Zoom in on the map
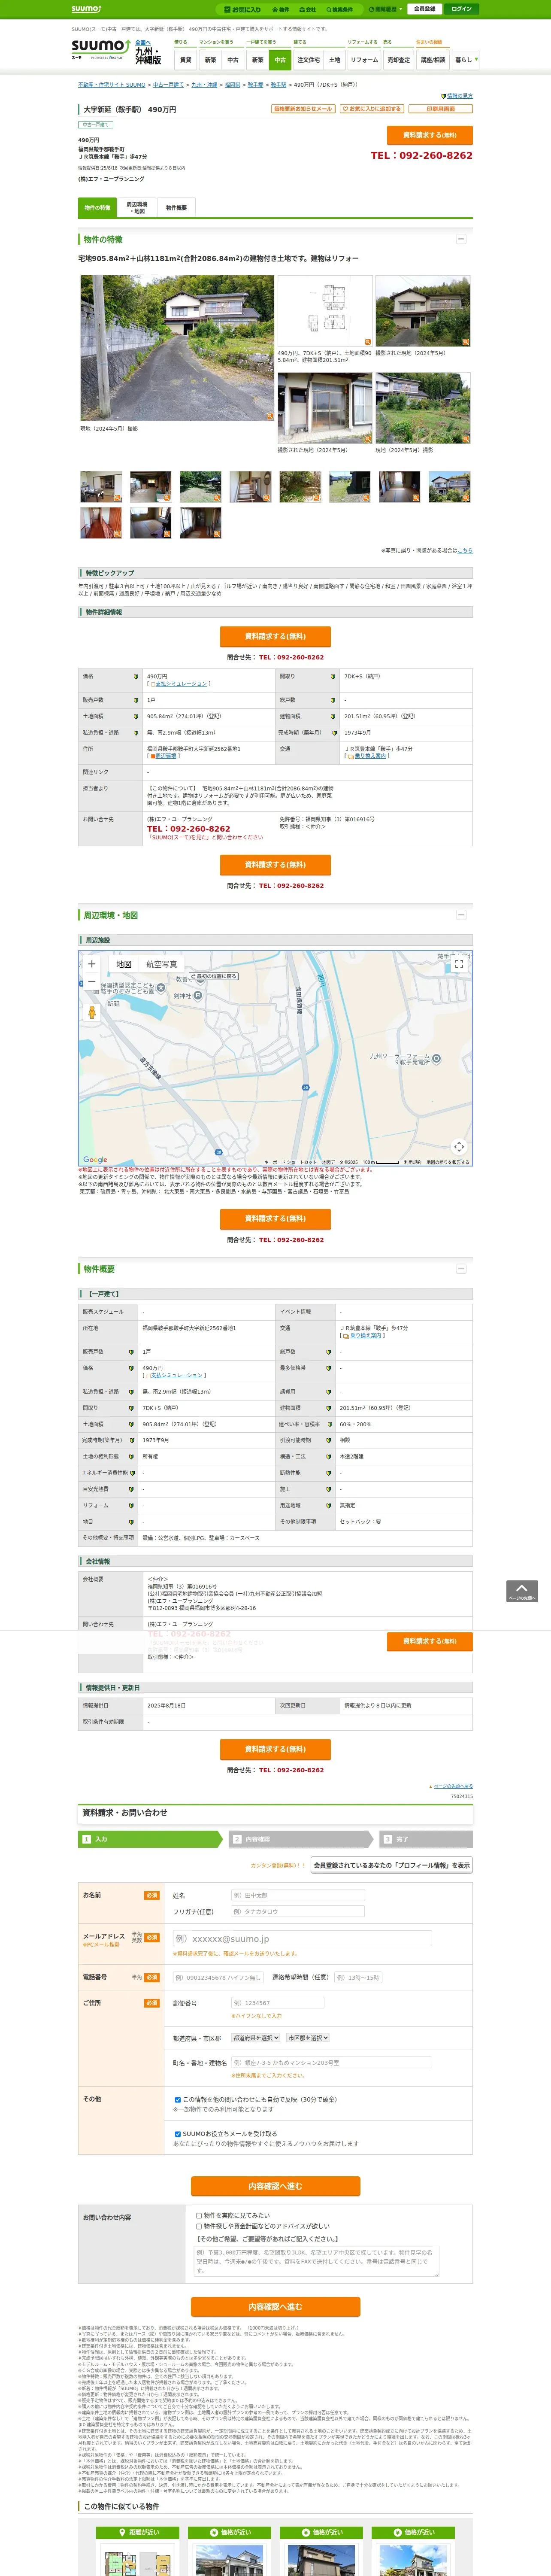The width and height of the screenshot is (551, 2576). pos(92,964)
